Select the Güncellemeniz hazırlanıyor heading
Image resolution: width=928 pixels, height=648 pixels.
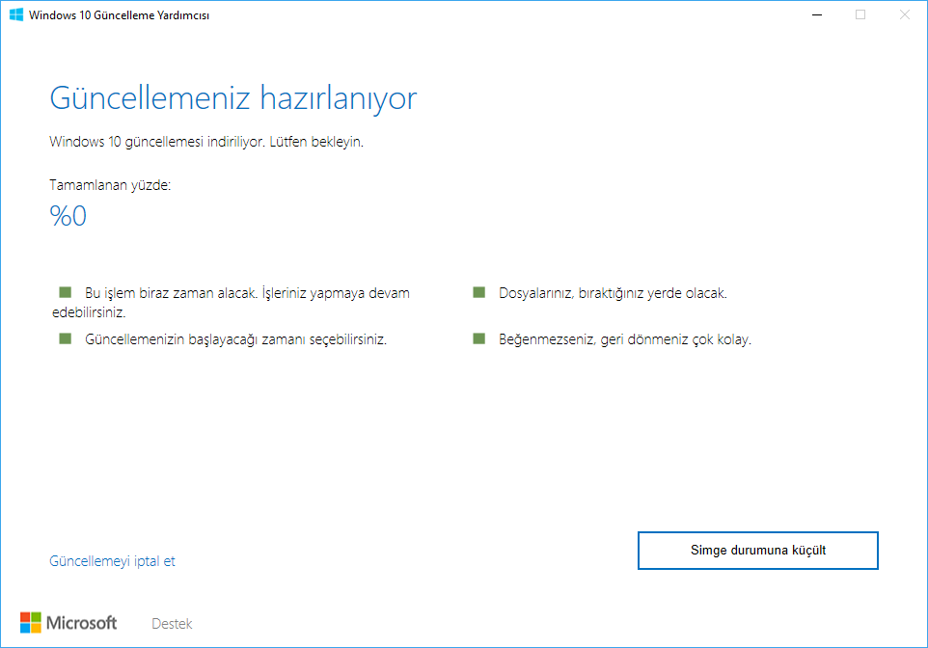click(x=233, y=98)
